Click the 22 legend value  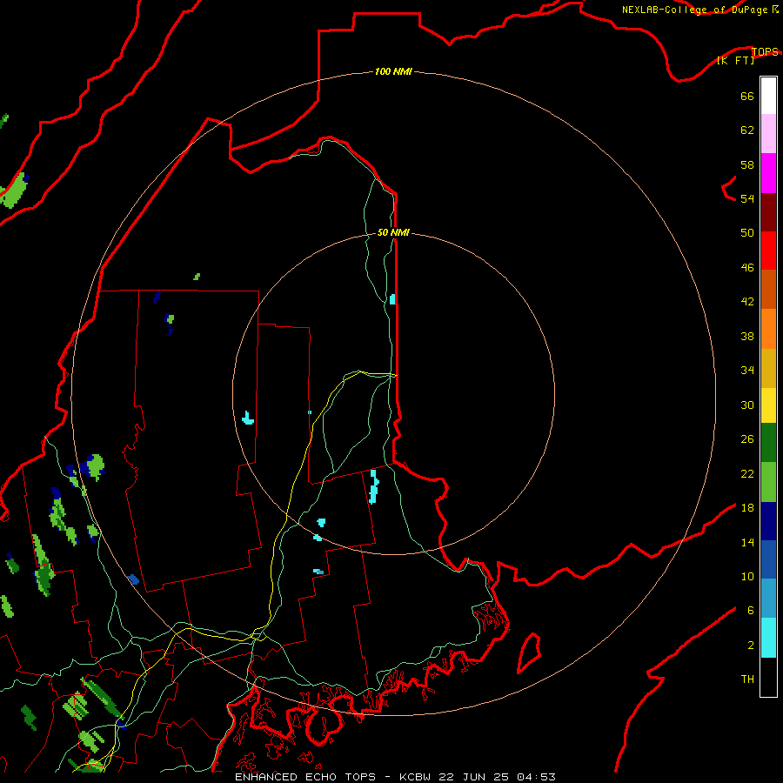click(747, 474)
